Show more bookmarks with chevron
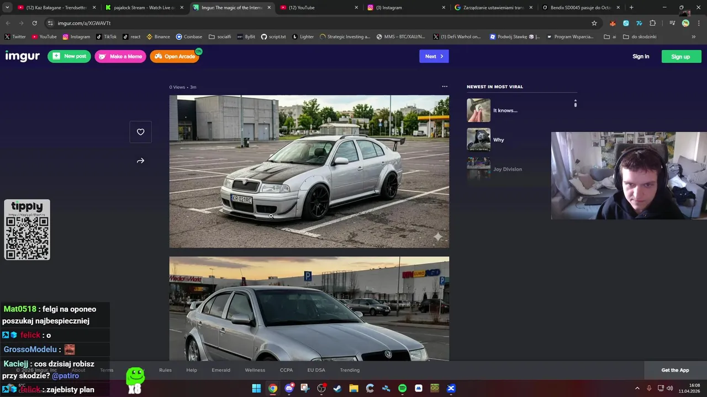The height and width of the screenshot is (397, 707). (x=694, y=37)
